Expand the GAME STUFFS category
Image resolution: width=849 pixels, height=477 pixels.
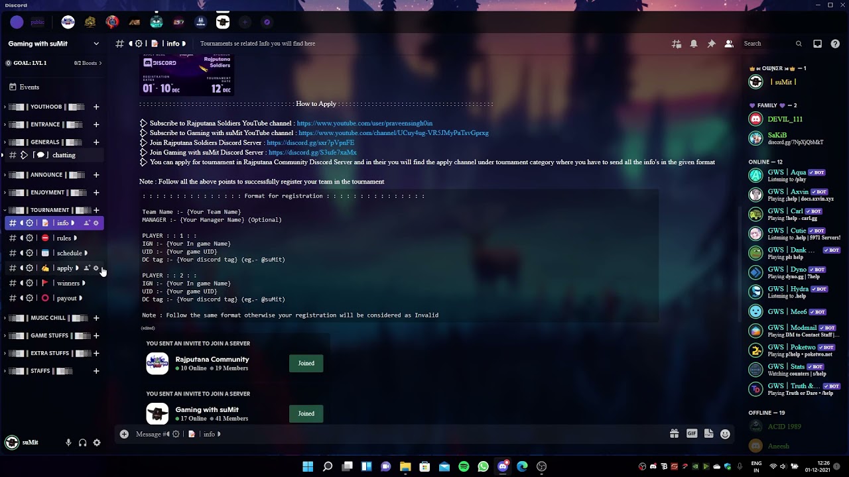point(48,336)
